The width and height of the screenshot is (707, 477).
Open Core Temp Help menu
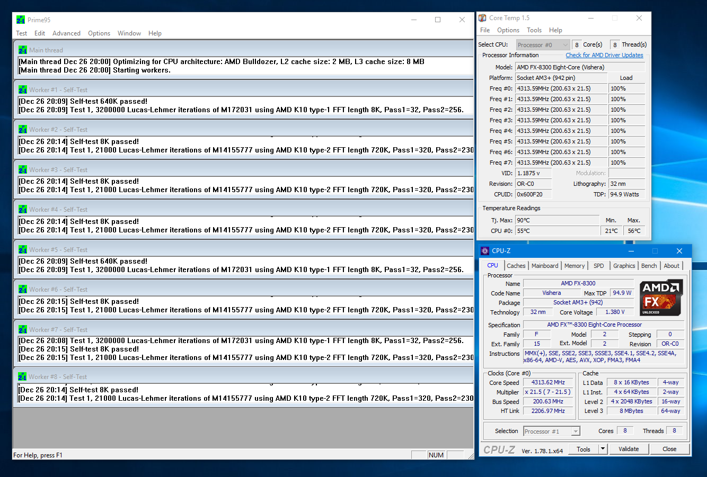point(555,30)
